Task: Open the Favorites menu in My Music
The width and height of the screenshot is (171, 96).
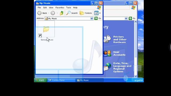Action: tap(60, 8)
